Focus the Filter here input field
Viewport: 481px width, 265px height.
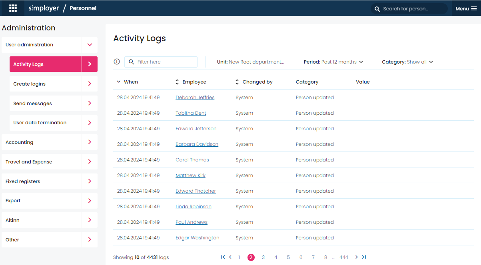pyautogui.click(x=161, y=62)
